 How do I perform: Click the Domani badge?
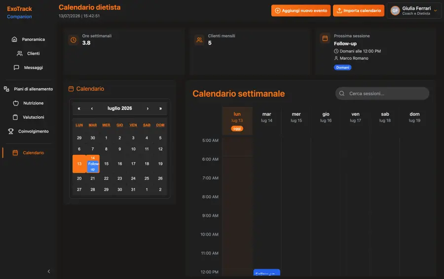point(343,68)
